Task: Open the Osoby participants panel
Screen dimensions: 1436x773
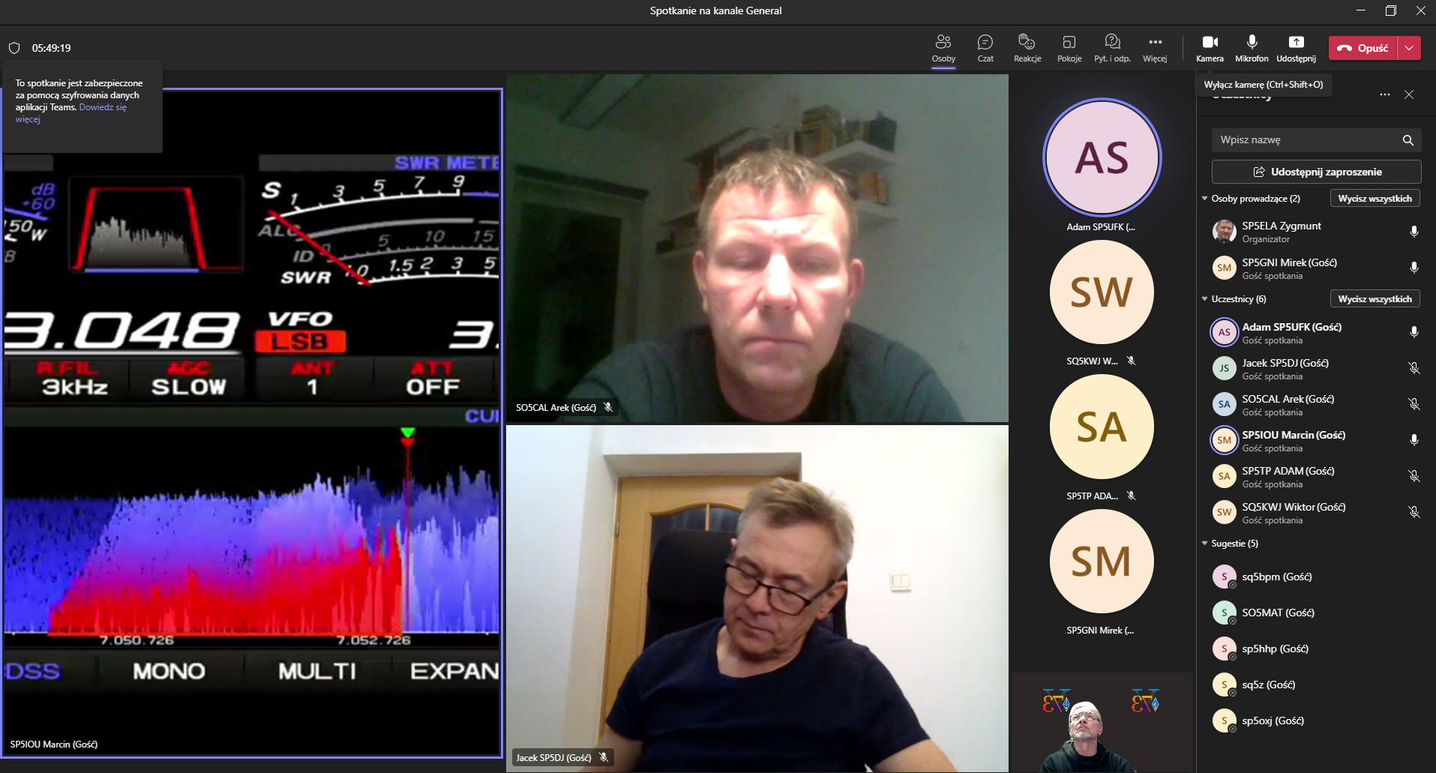Action: click(943, 48)
